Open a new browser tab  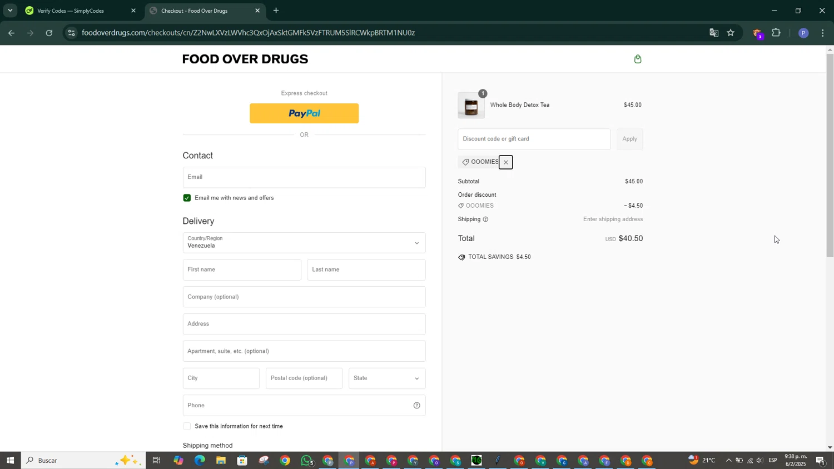click(276, 11)
